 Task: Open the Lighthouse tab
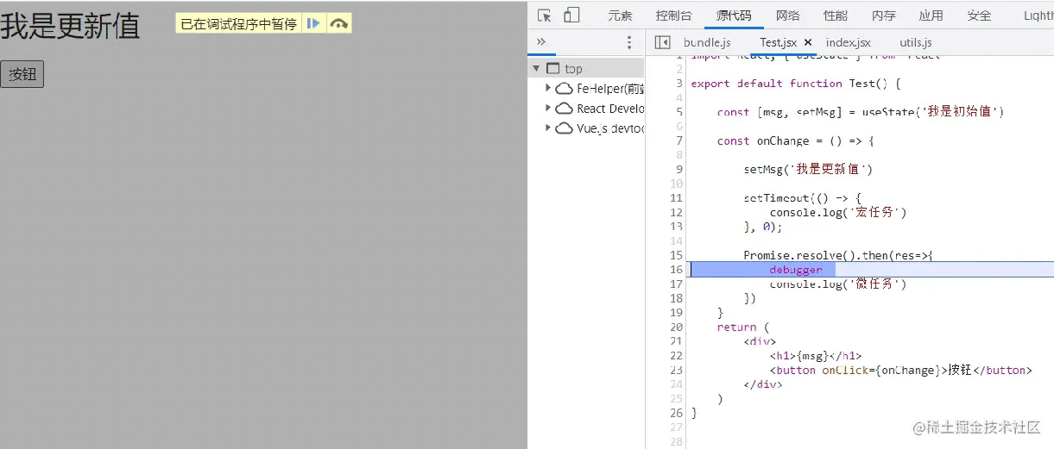[x=1038, y=16]
